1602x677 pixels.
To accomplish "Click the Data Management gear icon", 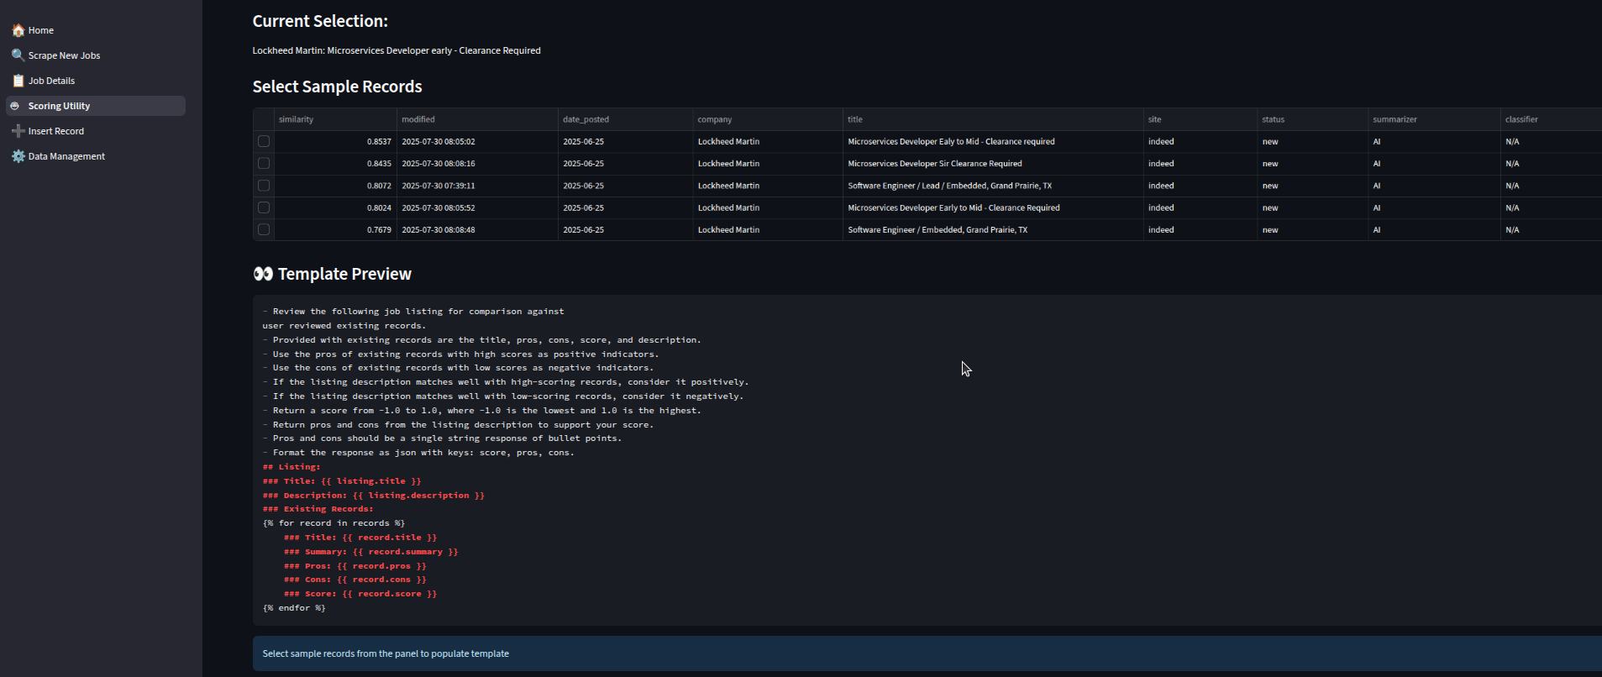I will click(18, 156).
